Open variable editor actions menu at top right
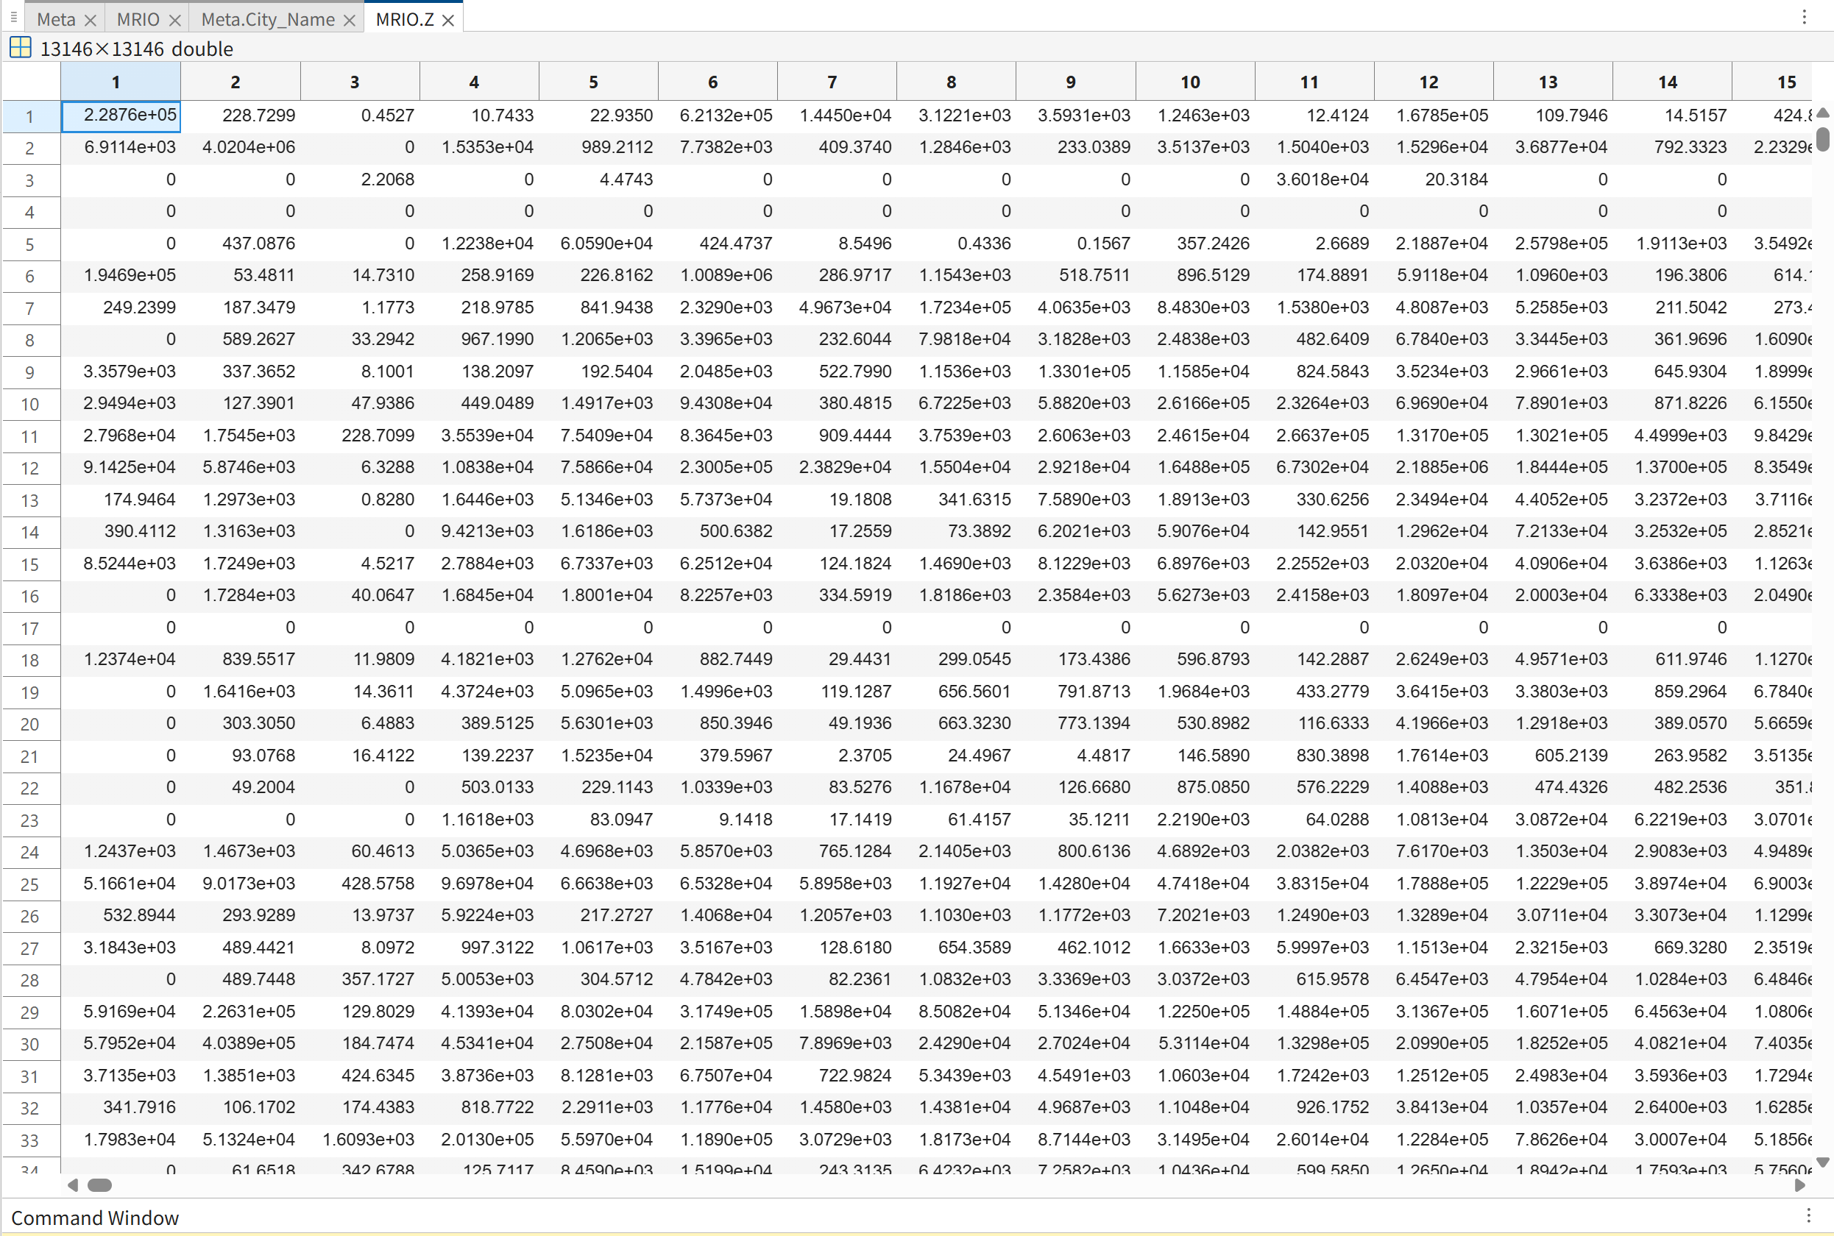Screen dimensions: 1834x1236 [x=1804, y=16]
